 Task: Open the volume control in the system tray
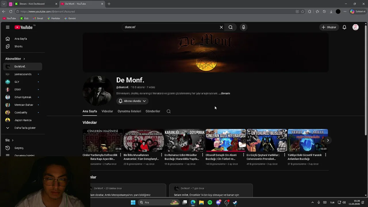(344, 202)
